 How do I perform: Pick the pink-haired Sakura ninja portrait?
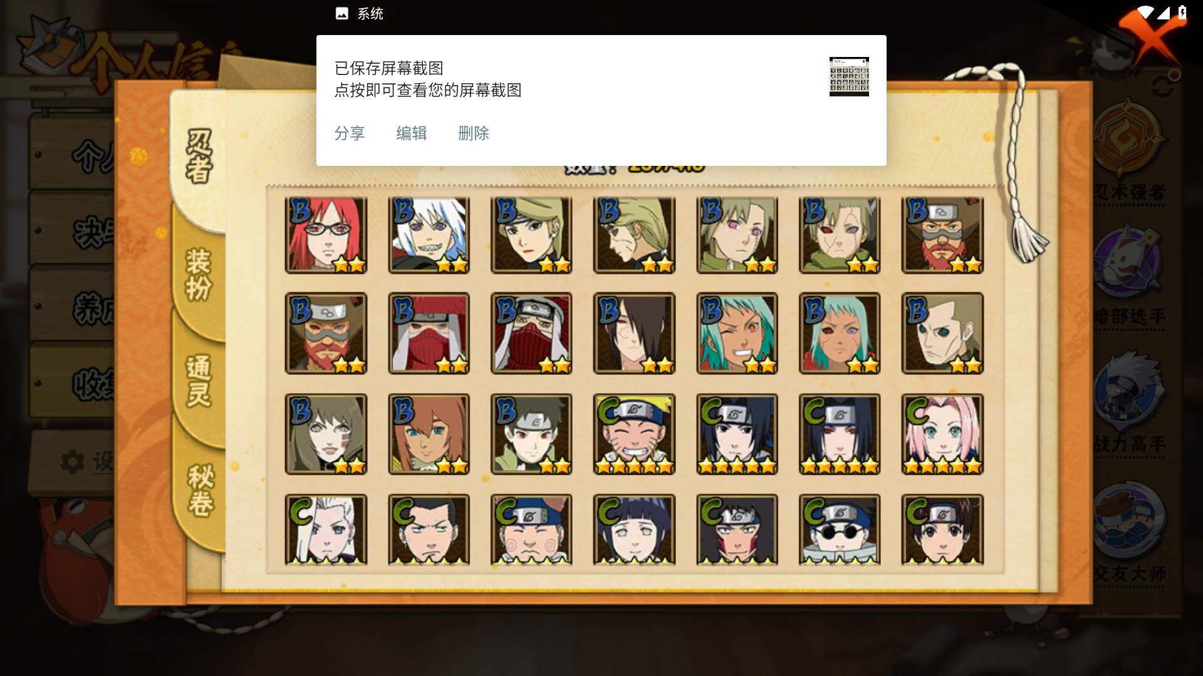point(942,434)
